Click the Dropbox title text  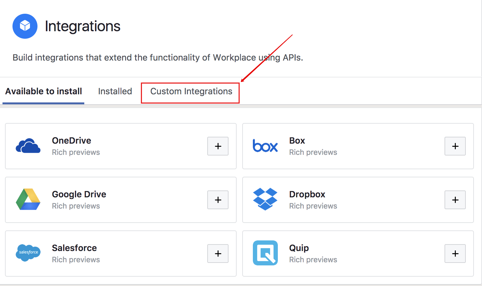307,194
